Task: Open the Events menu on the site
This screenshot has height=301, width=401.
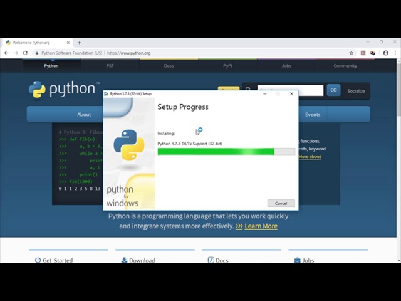Action: point(313,114)
